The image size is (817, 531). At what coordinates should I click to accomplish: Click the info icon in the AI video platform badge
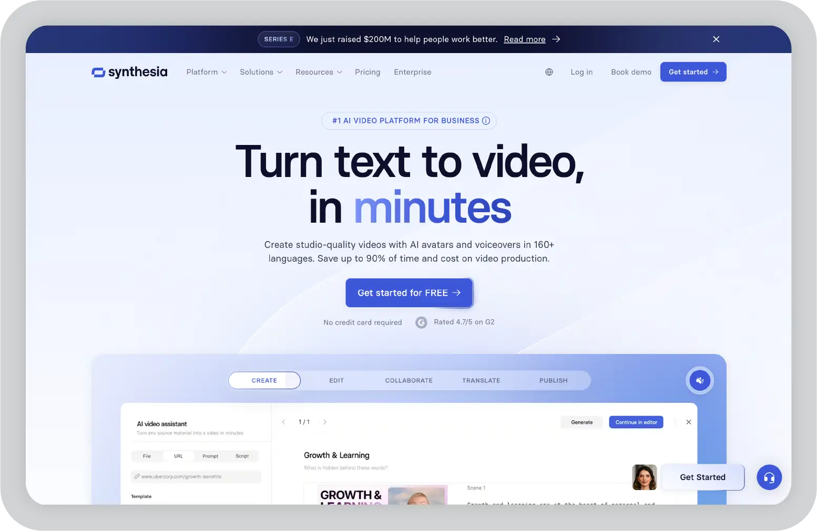(x=486, y=121)
